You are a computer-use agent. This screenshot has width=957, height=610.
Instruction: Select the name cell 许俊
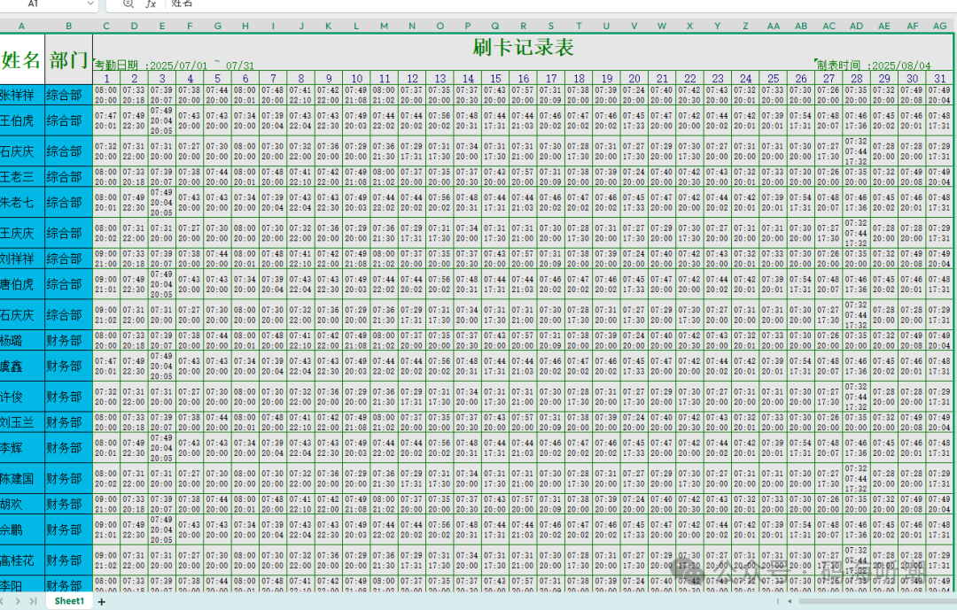22,397
